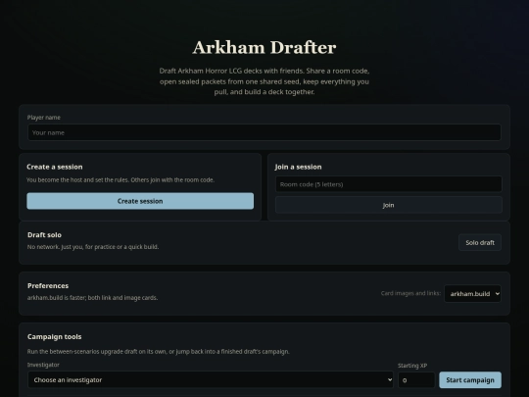Click the 'Player name' label
The image size is (529, 397).
pyautogui.click(x=44, y=118)
